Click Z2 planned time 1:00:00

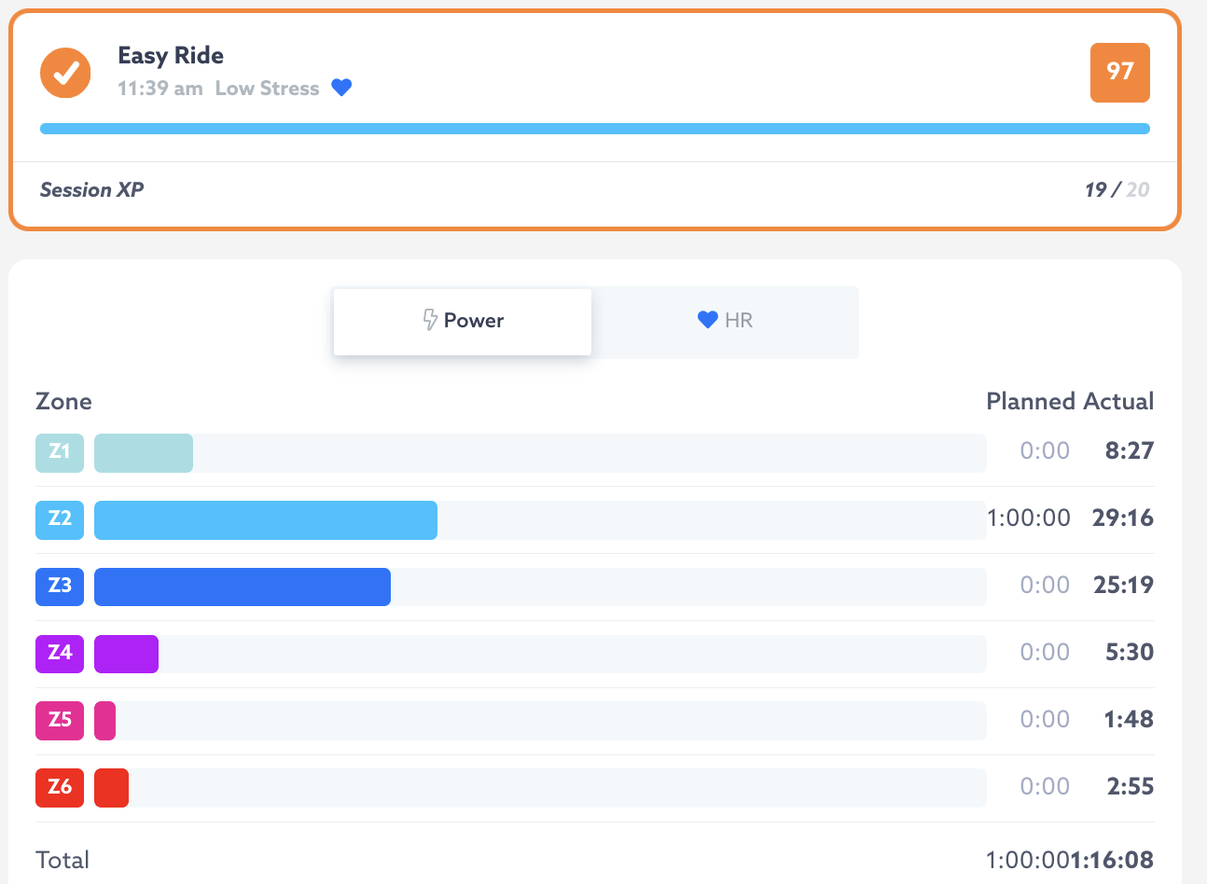(1029, 518)
